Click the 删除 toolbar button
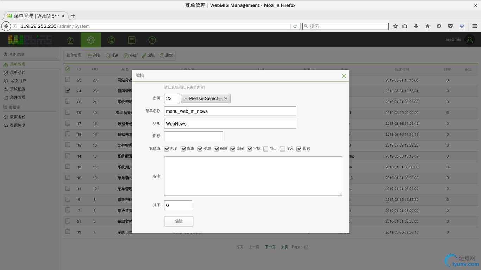The height and width of the screenshot is (270, 481). click(166, 55)
